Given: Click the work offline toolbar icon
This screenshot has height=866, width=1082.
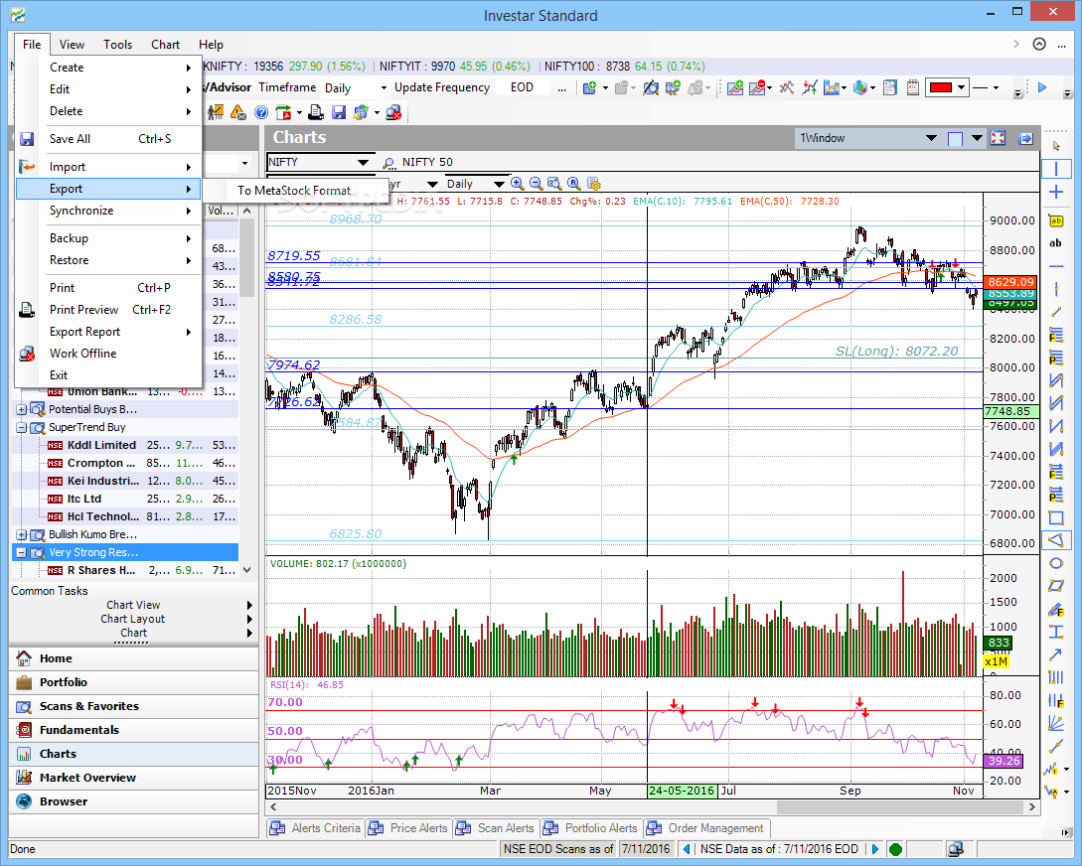Looking at the screenshot, I should [394, 112].
